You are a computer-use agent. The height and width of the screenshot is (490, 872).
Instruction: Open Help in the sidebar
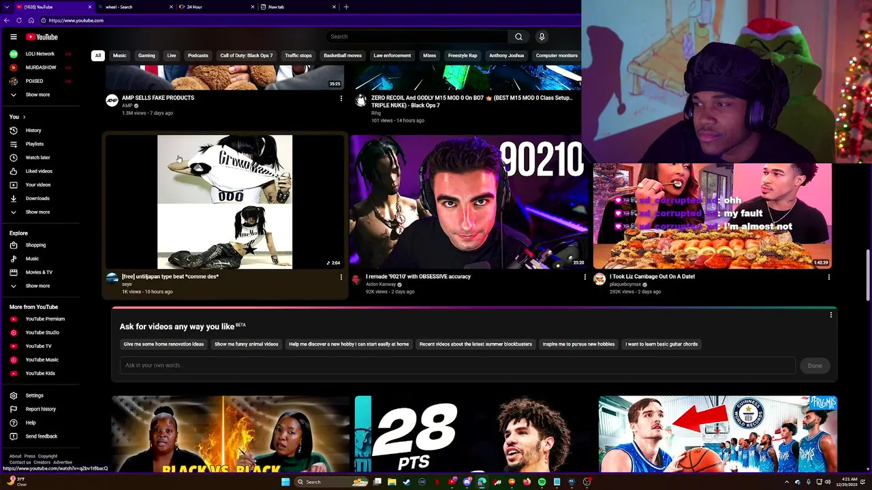pyautogui.click(x=31, y=423)
